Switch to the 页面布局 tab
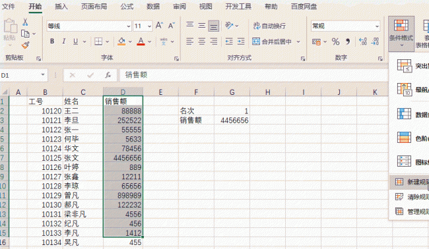Viewport: 429px width, 249px height. pos(94,7)
